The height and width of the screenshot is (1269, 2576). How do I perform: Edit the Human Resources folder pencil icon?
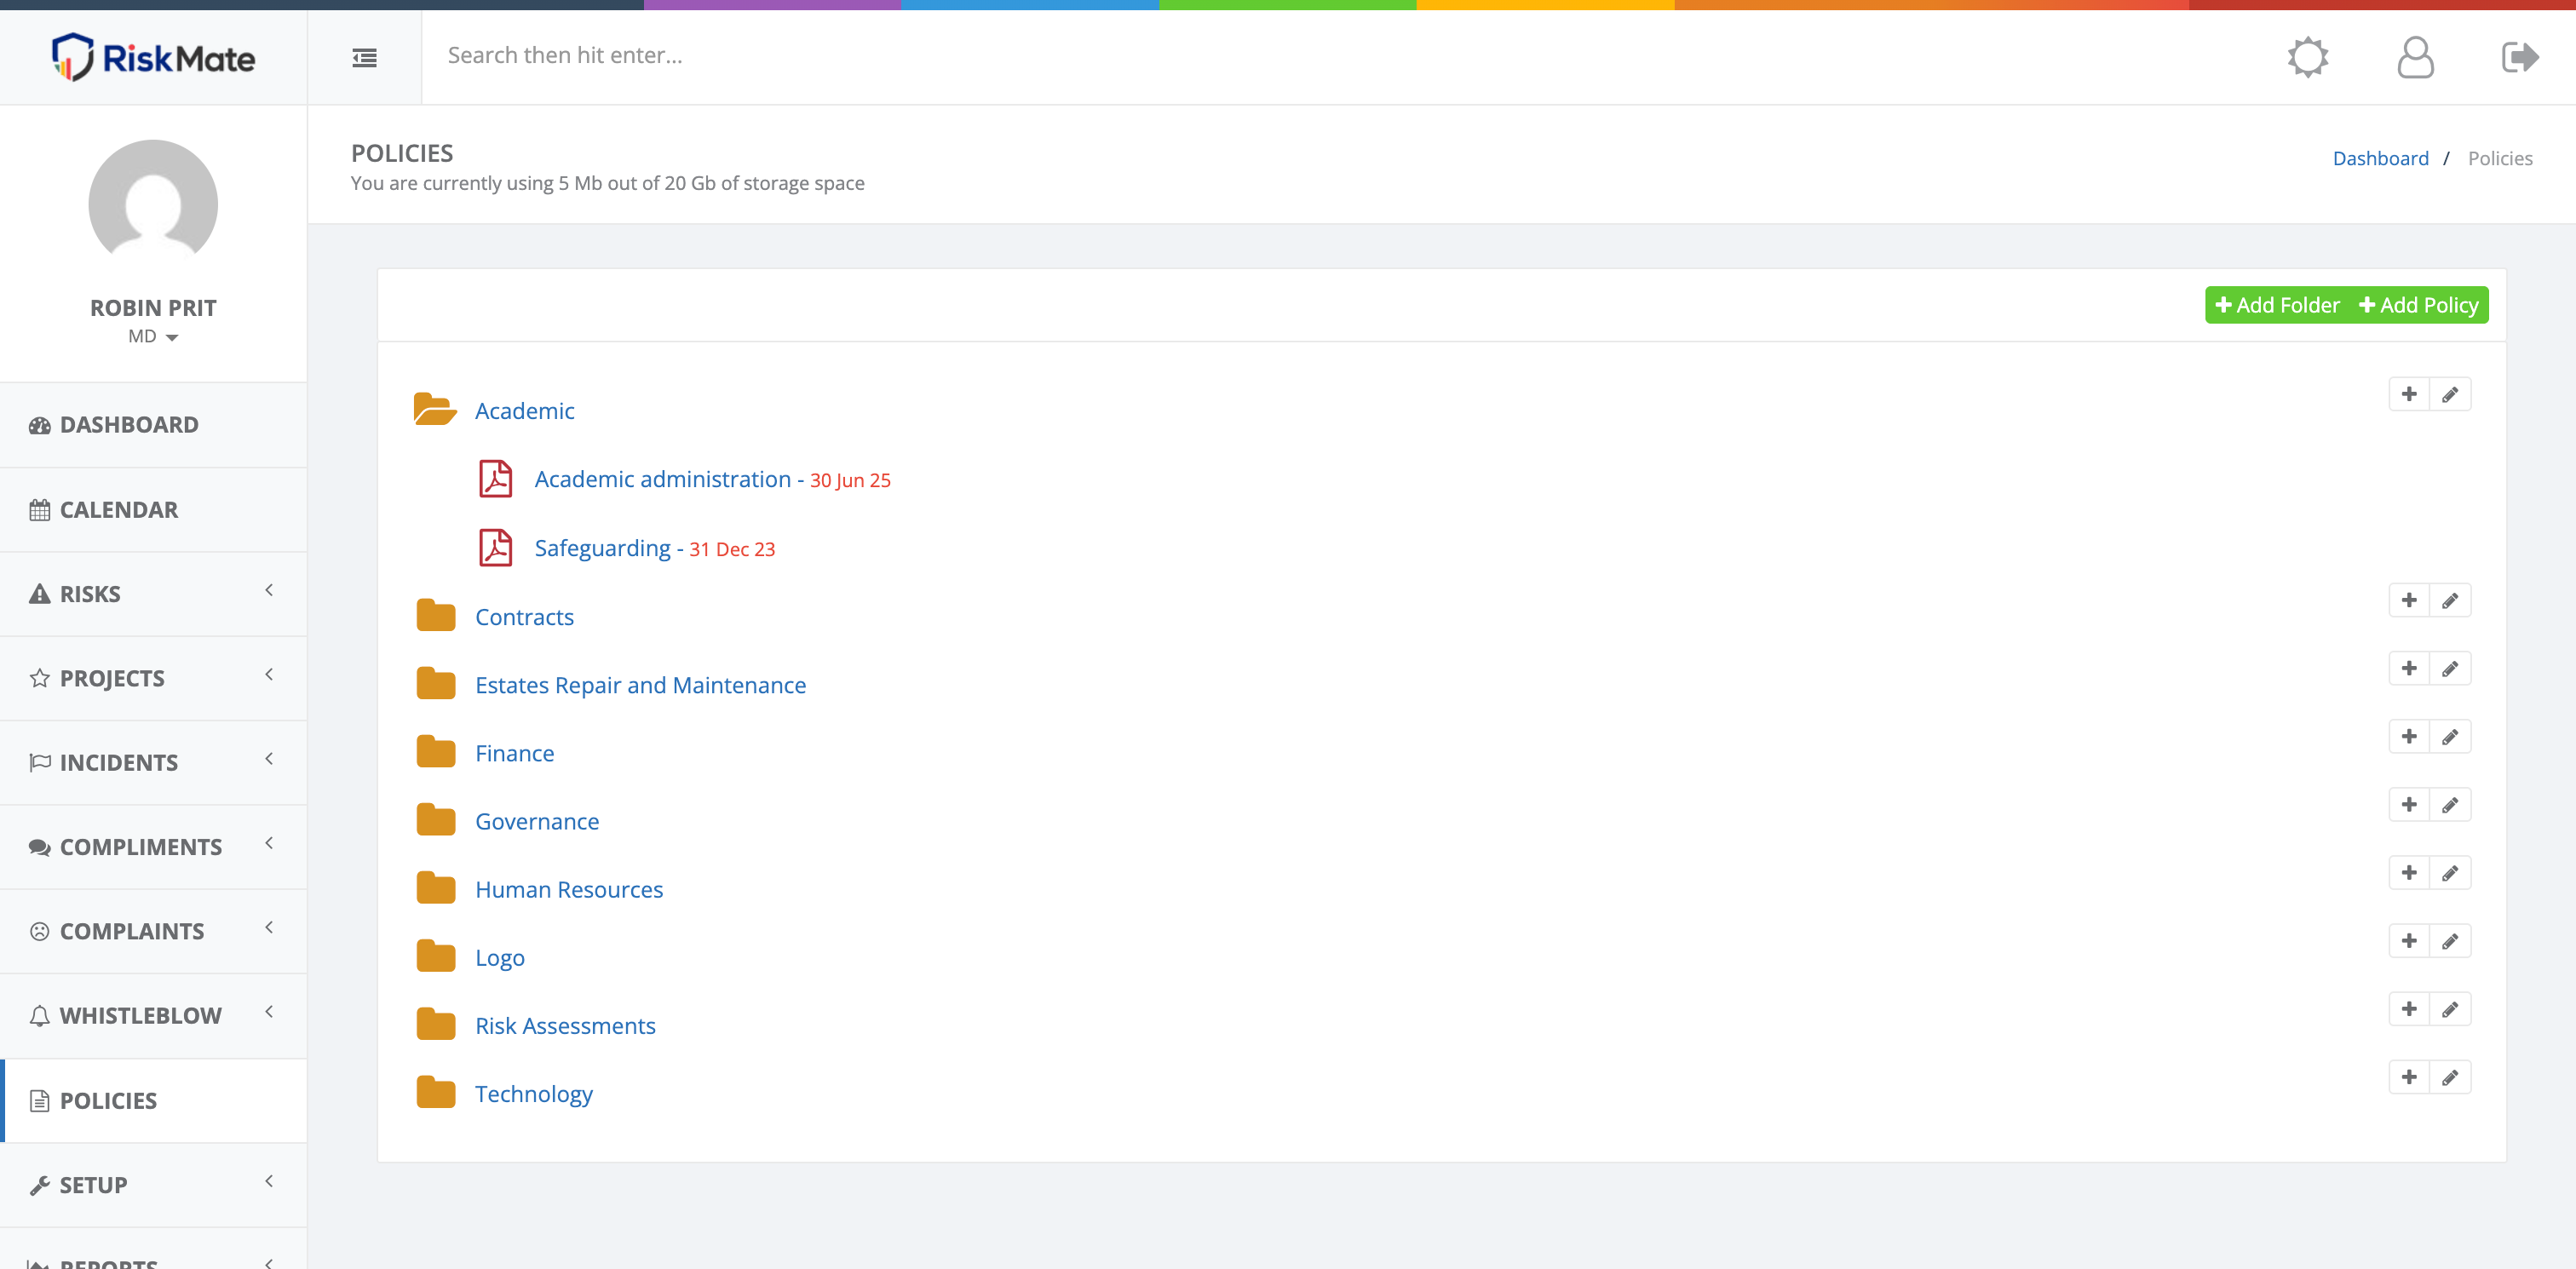point(2450,872)
